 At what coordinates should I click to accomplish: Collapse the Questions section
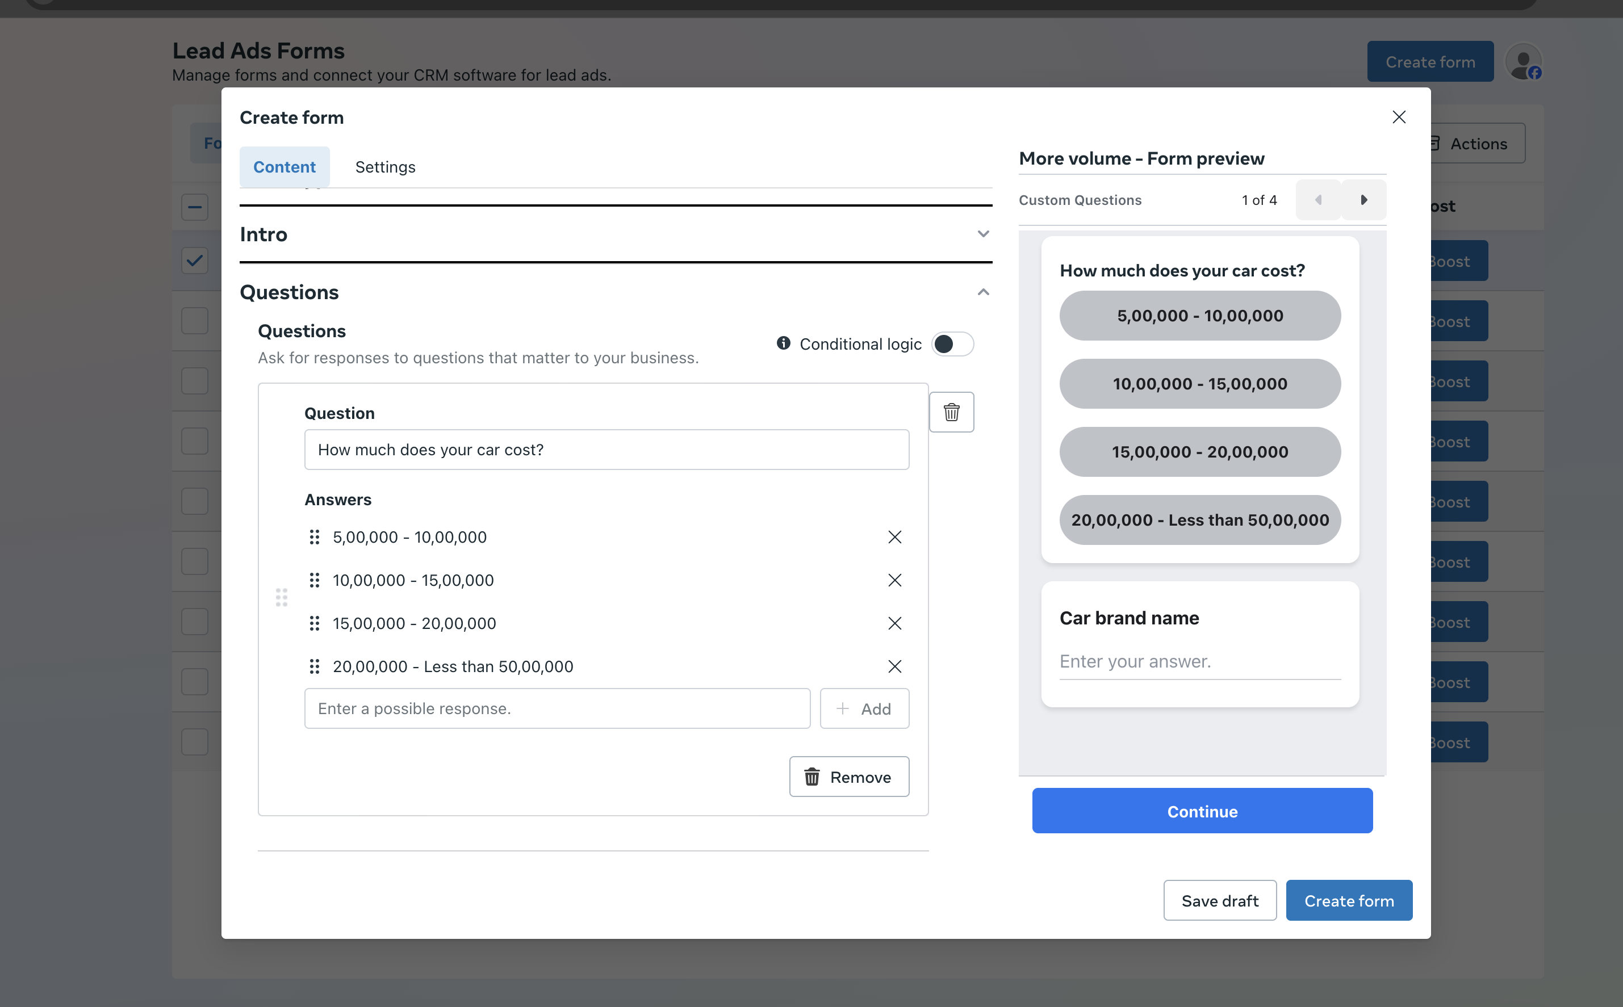tap(983, 292)
